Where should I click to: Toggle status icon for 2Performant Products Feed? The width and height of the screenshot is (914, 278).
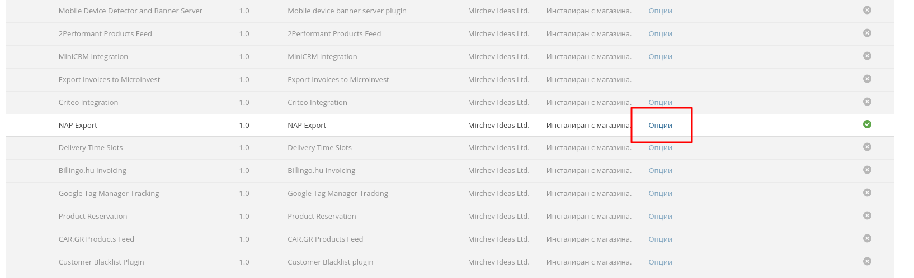coord(867,33)
